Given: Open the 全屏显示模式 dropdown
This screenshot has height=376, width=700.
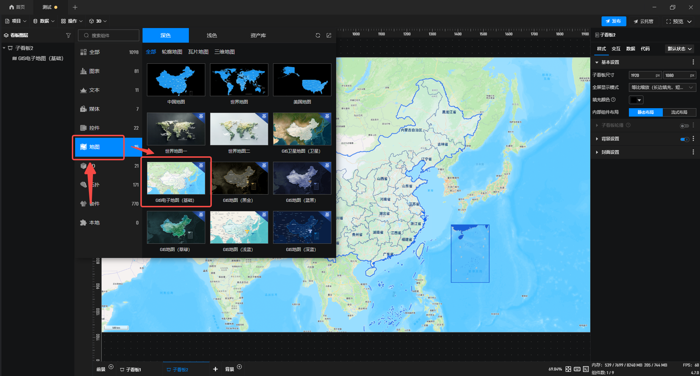Looking at the screenshot, I should click(x=662, y=87).
